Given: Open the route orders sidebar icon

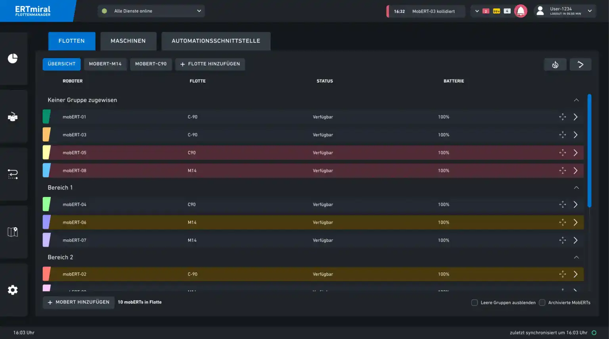Looking at the screenshot, I should tap(13, 174).
